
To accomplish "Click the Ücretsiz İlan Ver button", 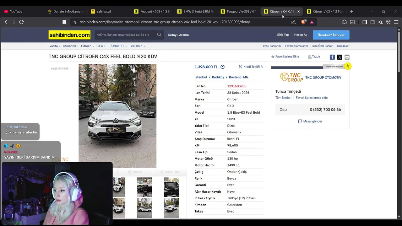I will [x=331, y=35].
